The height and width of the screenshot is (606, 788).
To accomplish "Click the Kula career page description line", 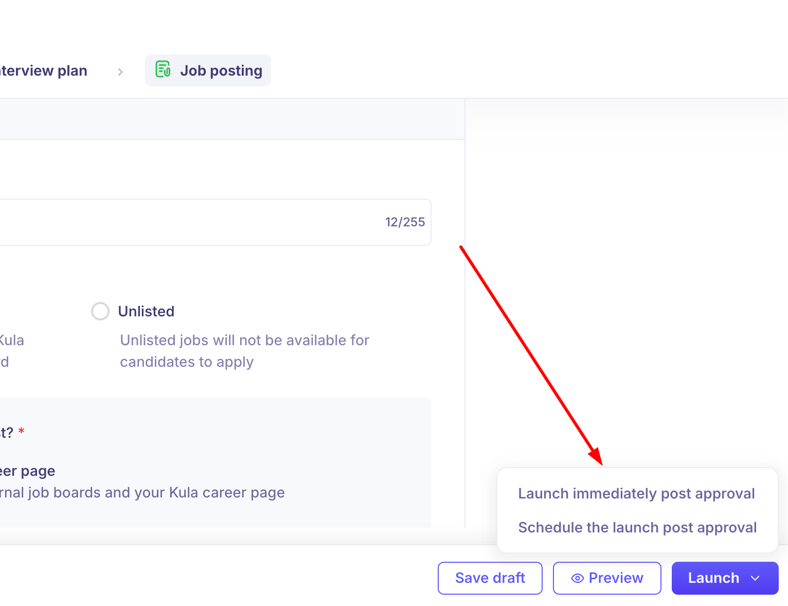I will (142, 493).
